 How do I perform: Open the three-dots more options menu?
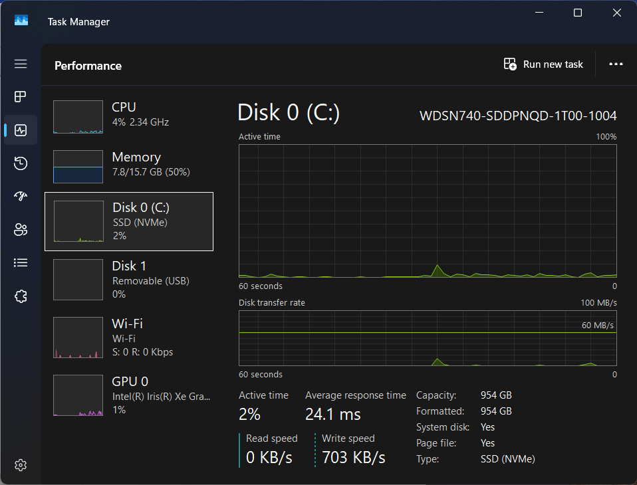click(x=616, y=64)
